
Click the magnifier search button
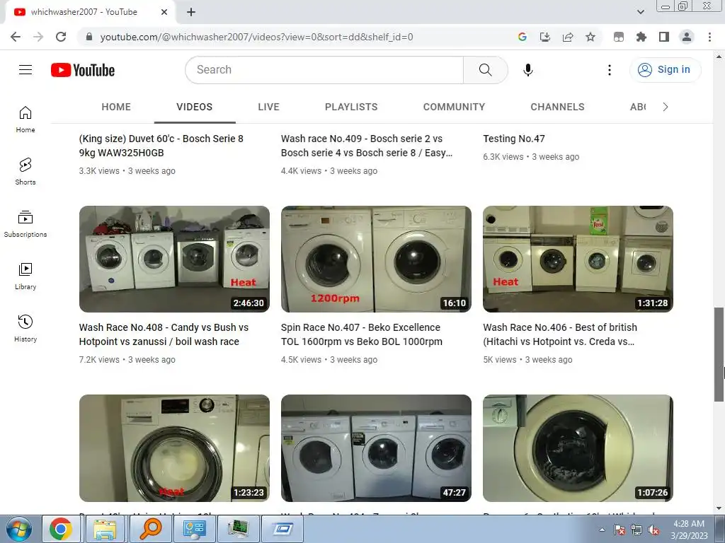tap(485, 70)
